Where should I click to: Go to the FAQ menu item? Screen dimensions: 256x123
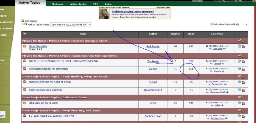(96, 4)
